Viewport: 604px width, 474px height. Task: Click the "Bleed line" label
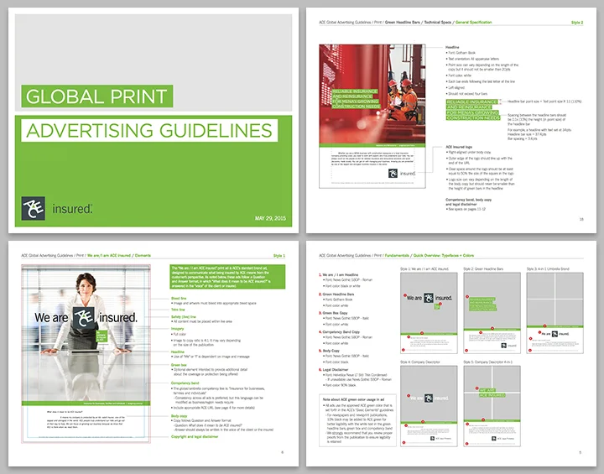pyautogui.click(x=179, y=299)
